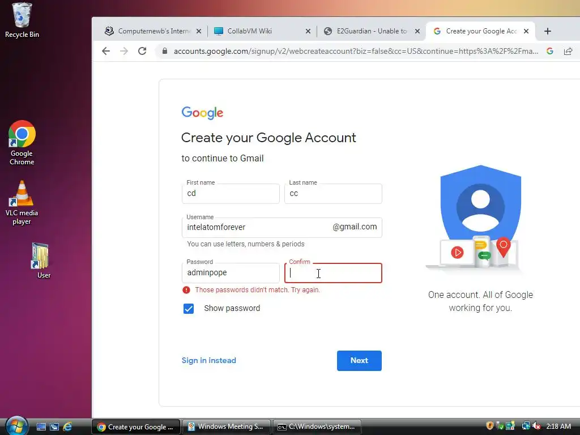This screenshot has width=580, height=435.
Task: Show desktop from quick launch
Action: [41, 427]
